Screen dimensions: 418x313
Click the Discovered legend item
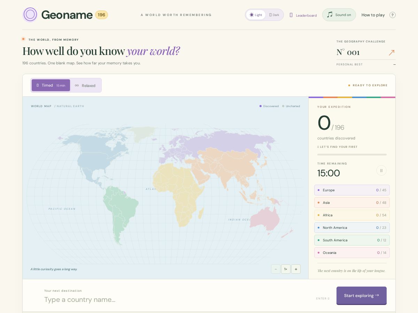tap(269, 106)
